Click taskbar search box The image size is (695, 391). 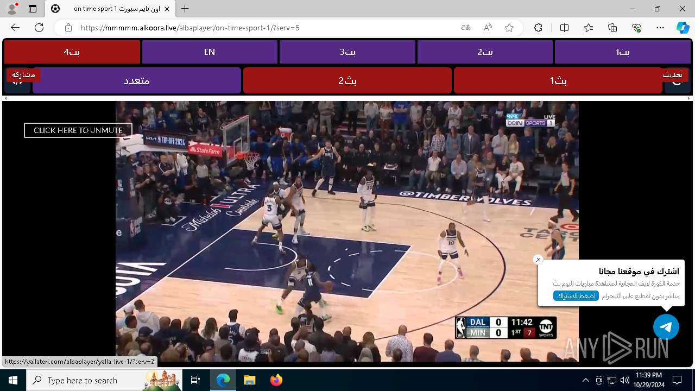click(x=104, y=380)
